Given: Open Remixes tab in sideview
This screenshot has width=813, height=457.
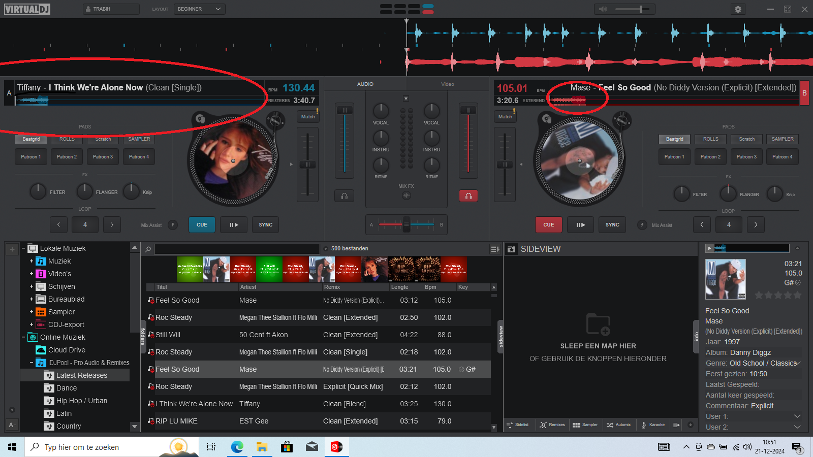Looking at the screenshot, I should (x=552, y=425).
